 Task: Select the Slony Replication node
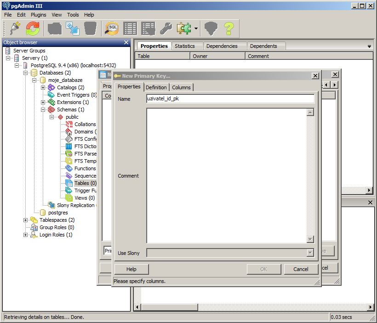click(x=75, y=205)
